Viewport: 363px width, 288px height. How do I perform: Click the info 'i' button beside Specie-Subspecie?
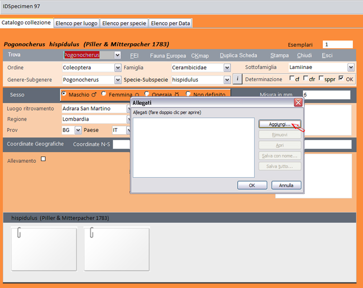coord(238,79)
